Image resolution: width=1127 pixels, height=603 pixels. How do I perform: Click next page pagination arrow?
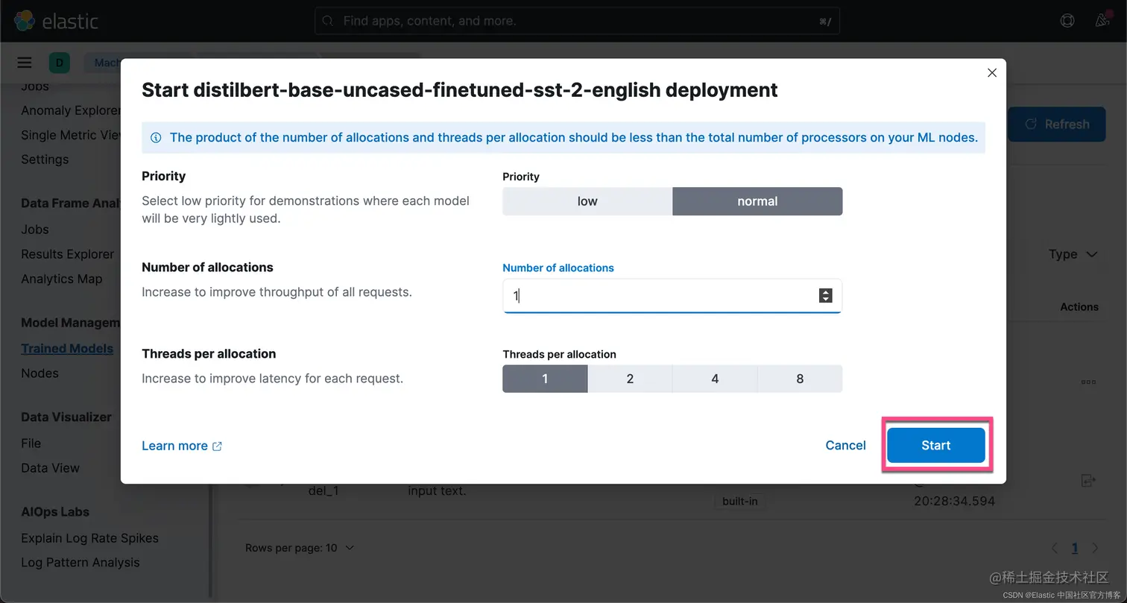click(x=1095, y=548)
